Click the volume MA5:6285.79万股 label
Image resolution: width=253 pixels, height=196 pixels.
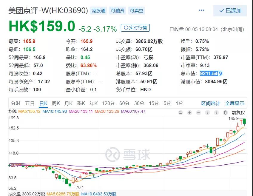pos(63,194)
